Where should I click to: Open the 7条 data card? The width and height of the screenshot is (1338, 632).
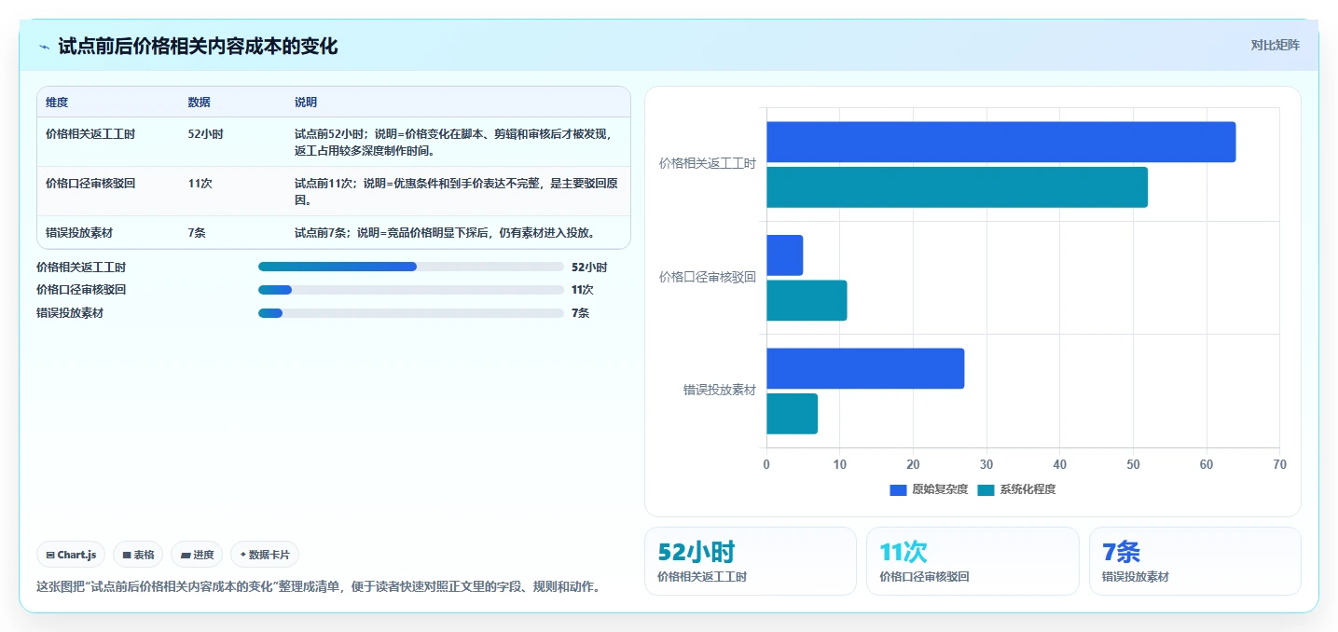(1195, 561)
